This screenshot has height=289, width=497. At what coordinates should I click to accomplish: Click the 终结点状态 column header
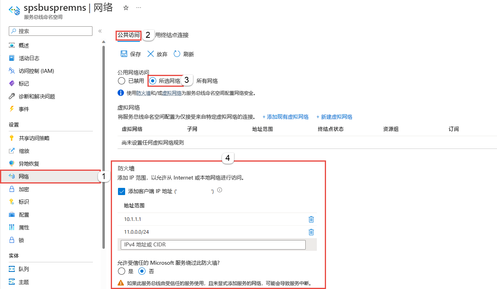[x=330, y=129]
